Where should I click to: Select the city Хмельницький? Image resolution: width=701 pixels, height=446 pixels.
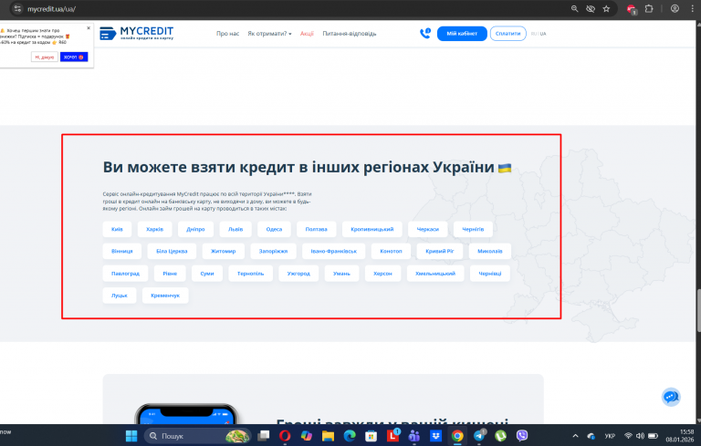pos(435,274)
